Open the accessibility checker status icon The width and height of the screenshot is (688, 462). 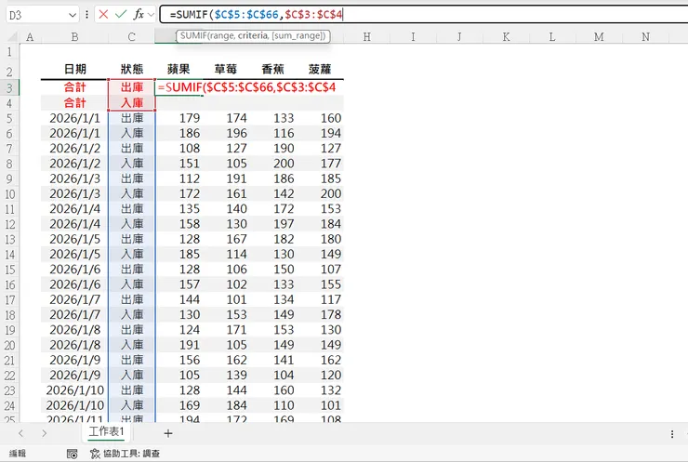95,454
